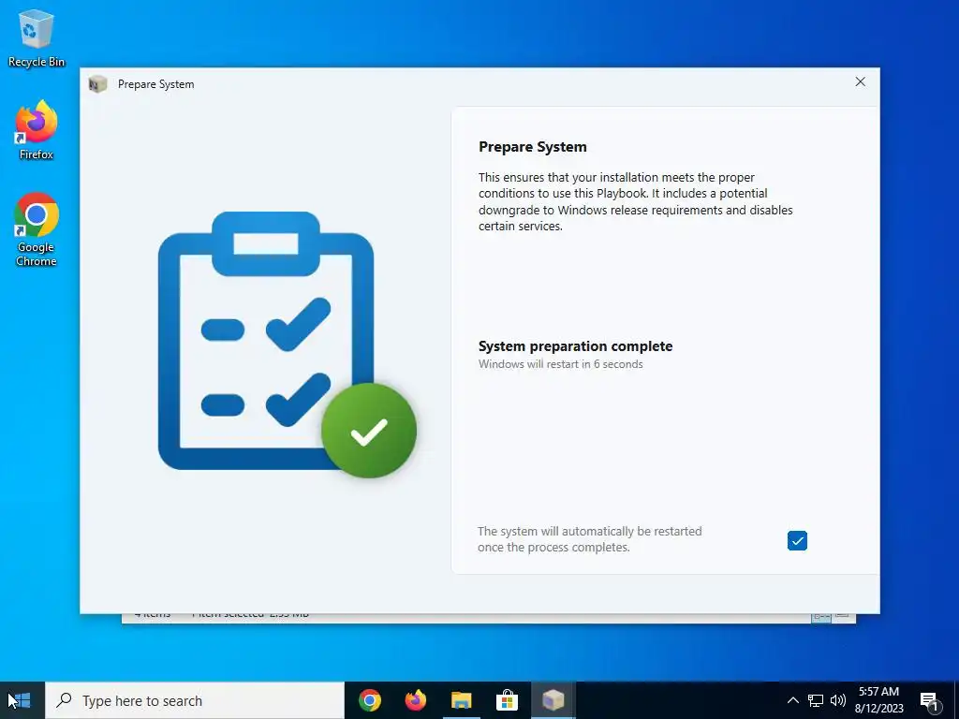This screenshot has width=959, height=719.
Task: Open the network status tray icon
Action: [x=816, y=700]
